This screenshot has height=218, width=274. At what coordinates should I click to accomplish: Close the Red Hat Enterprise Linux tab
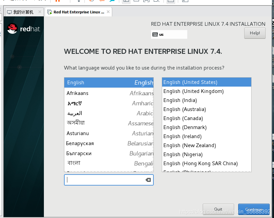click(x=108, y=12)
